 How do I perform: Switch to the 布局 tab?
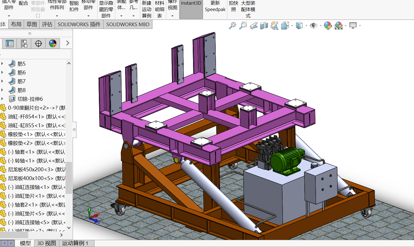16,24
